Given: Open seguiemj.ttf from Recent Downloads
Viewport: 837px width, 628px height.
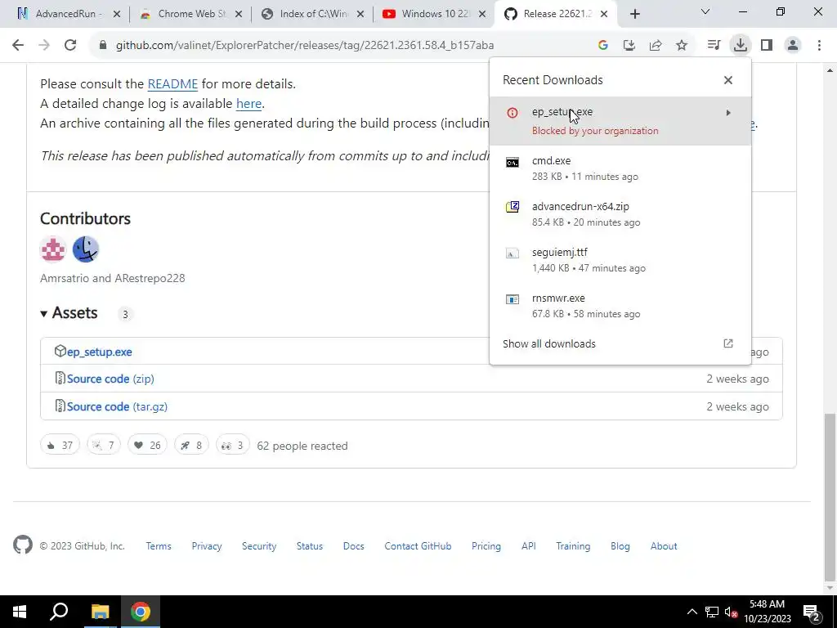Looking at the screenshot, I should (x=620, y=260).
